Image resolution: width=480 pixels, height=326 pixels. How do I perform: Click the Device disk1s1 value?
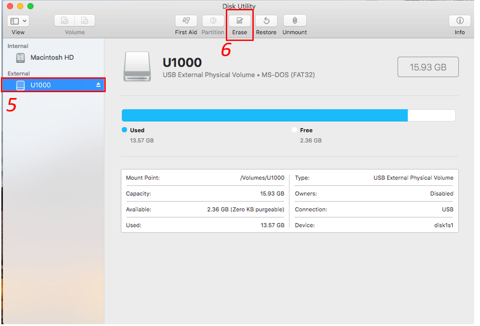[444, 225]
